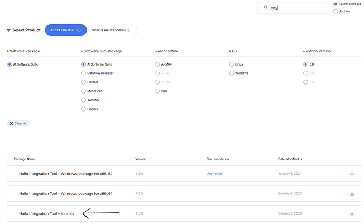Image resolution: width=364 pixels, height=223 pixels.
Task: Sort by the Date Modified column arrow
Action: [x=301, y=159]
